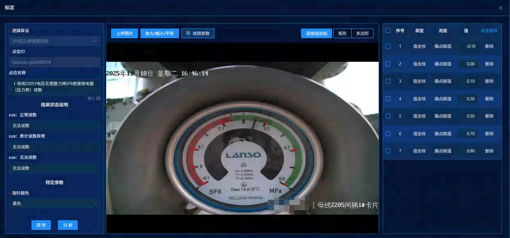Check the checkbox for row 1

click(x=388, y=46)
